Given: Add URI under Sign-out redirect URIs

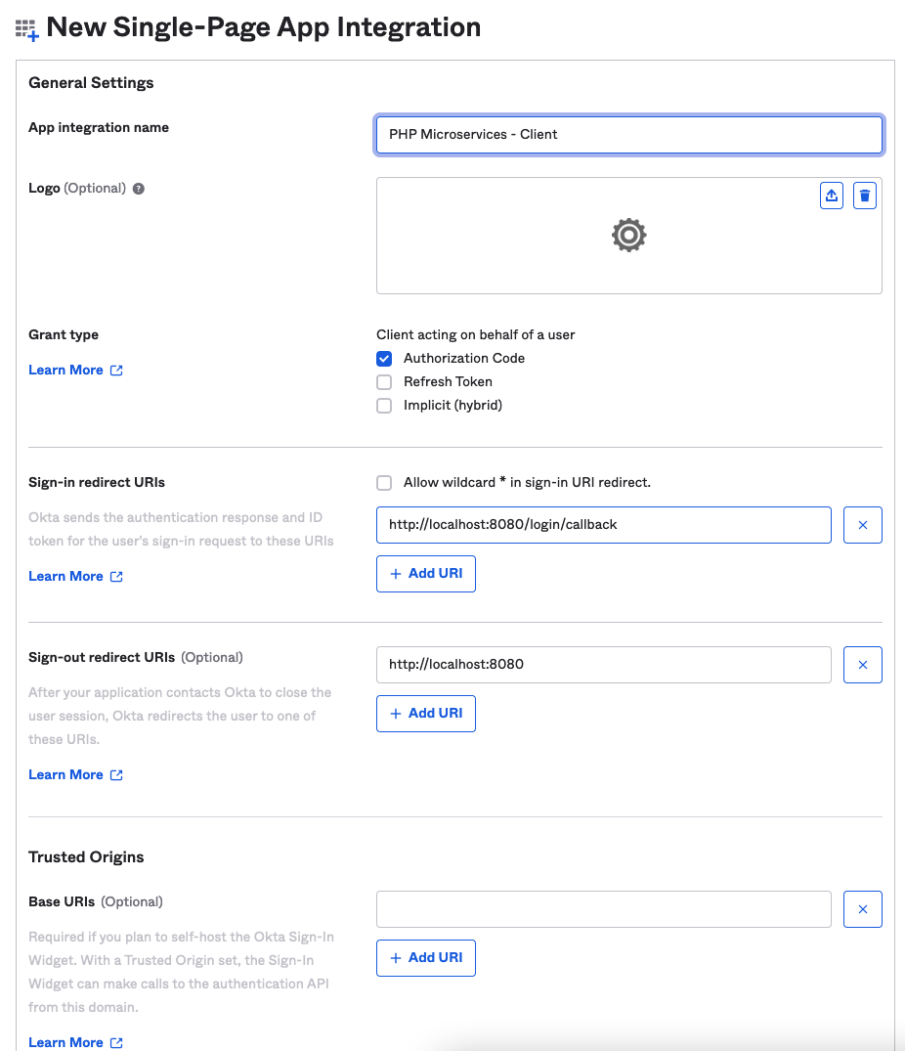Looking at the screenshot, I should click(426, 714).
